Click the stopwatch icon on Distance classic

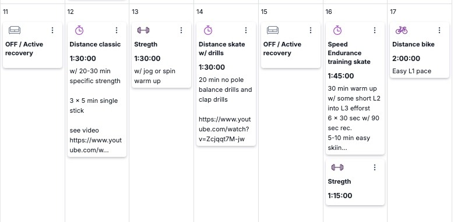tap(79, 30)
